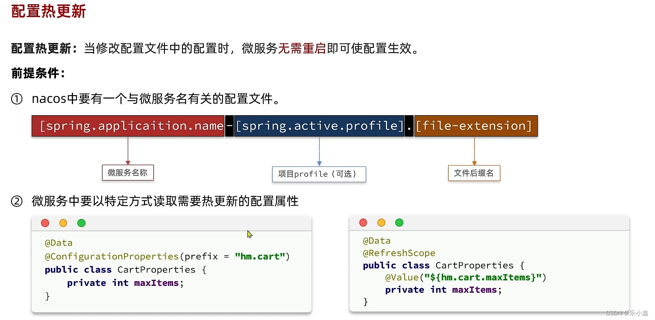This screenshot has width=655, height=320.
Task: Click private int maxItems; in right code window
Action: (x=444, y=290)
